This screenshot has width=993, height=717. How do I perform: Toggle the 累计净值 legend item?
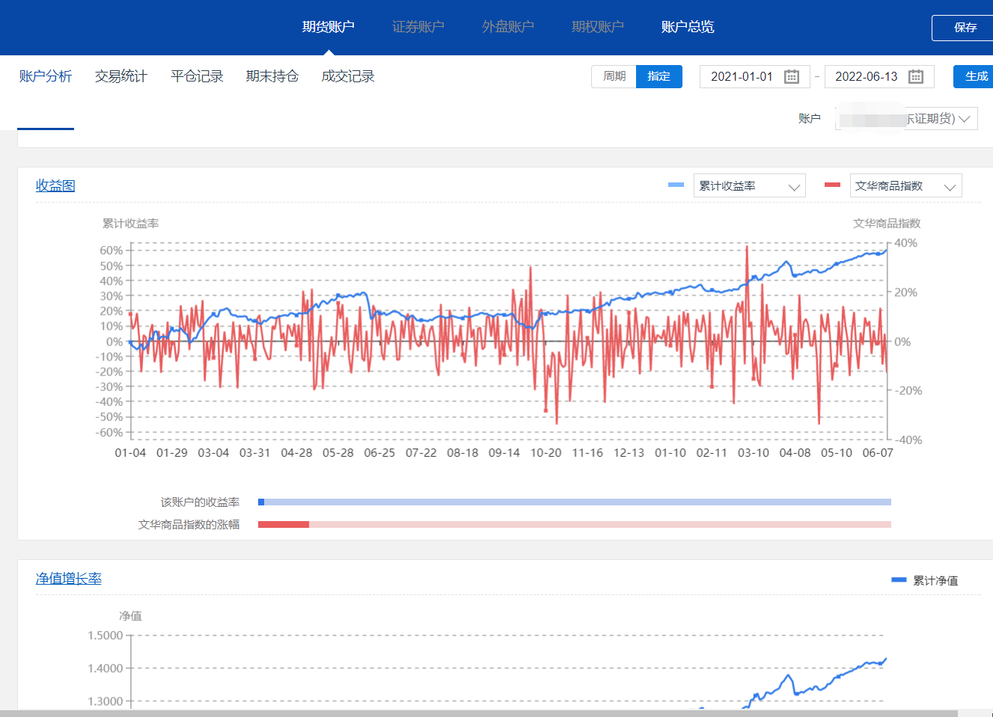coord(925,580)
